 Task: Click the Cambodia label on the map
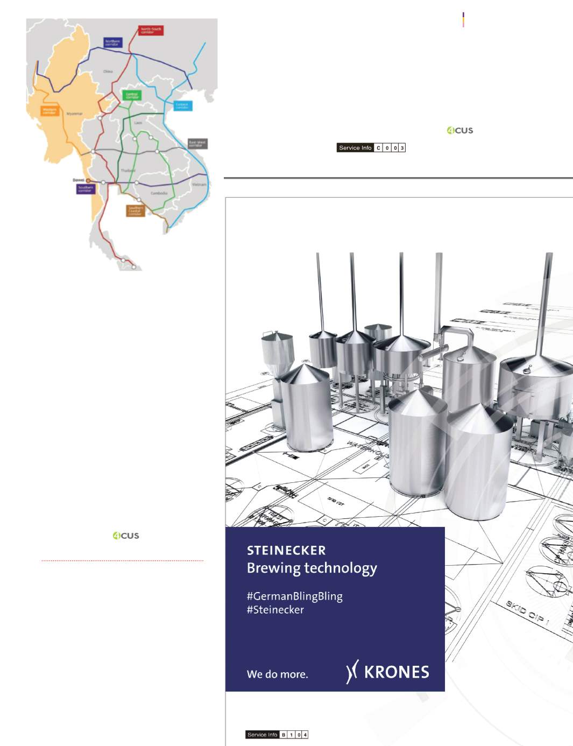point(159,193)
